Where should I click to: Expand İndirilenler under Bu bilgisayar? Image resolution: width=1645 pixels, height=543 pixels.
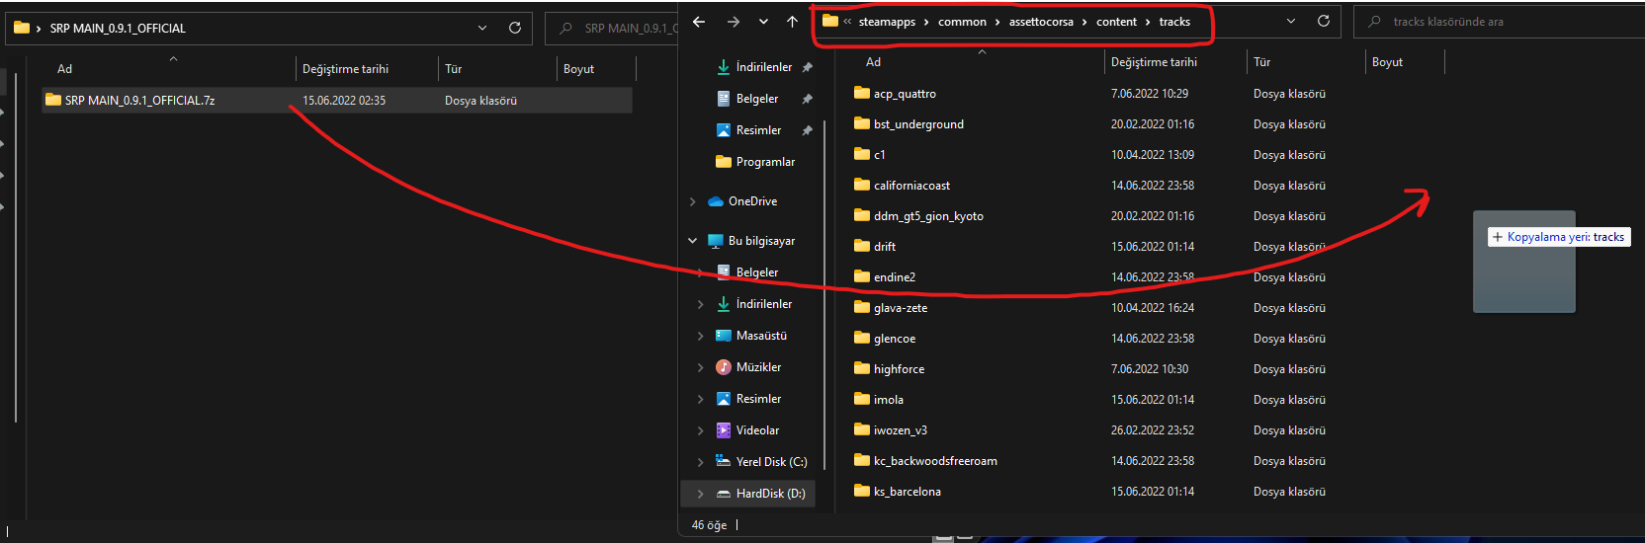[700, 304]
